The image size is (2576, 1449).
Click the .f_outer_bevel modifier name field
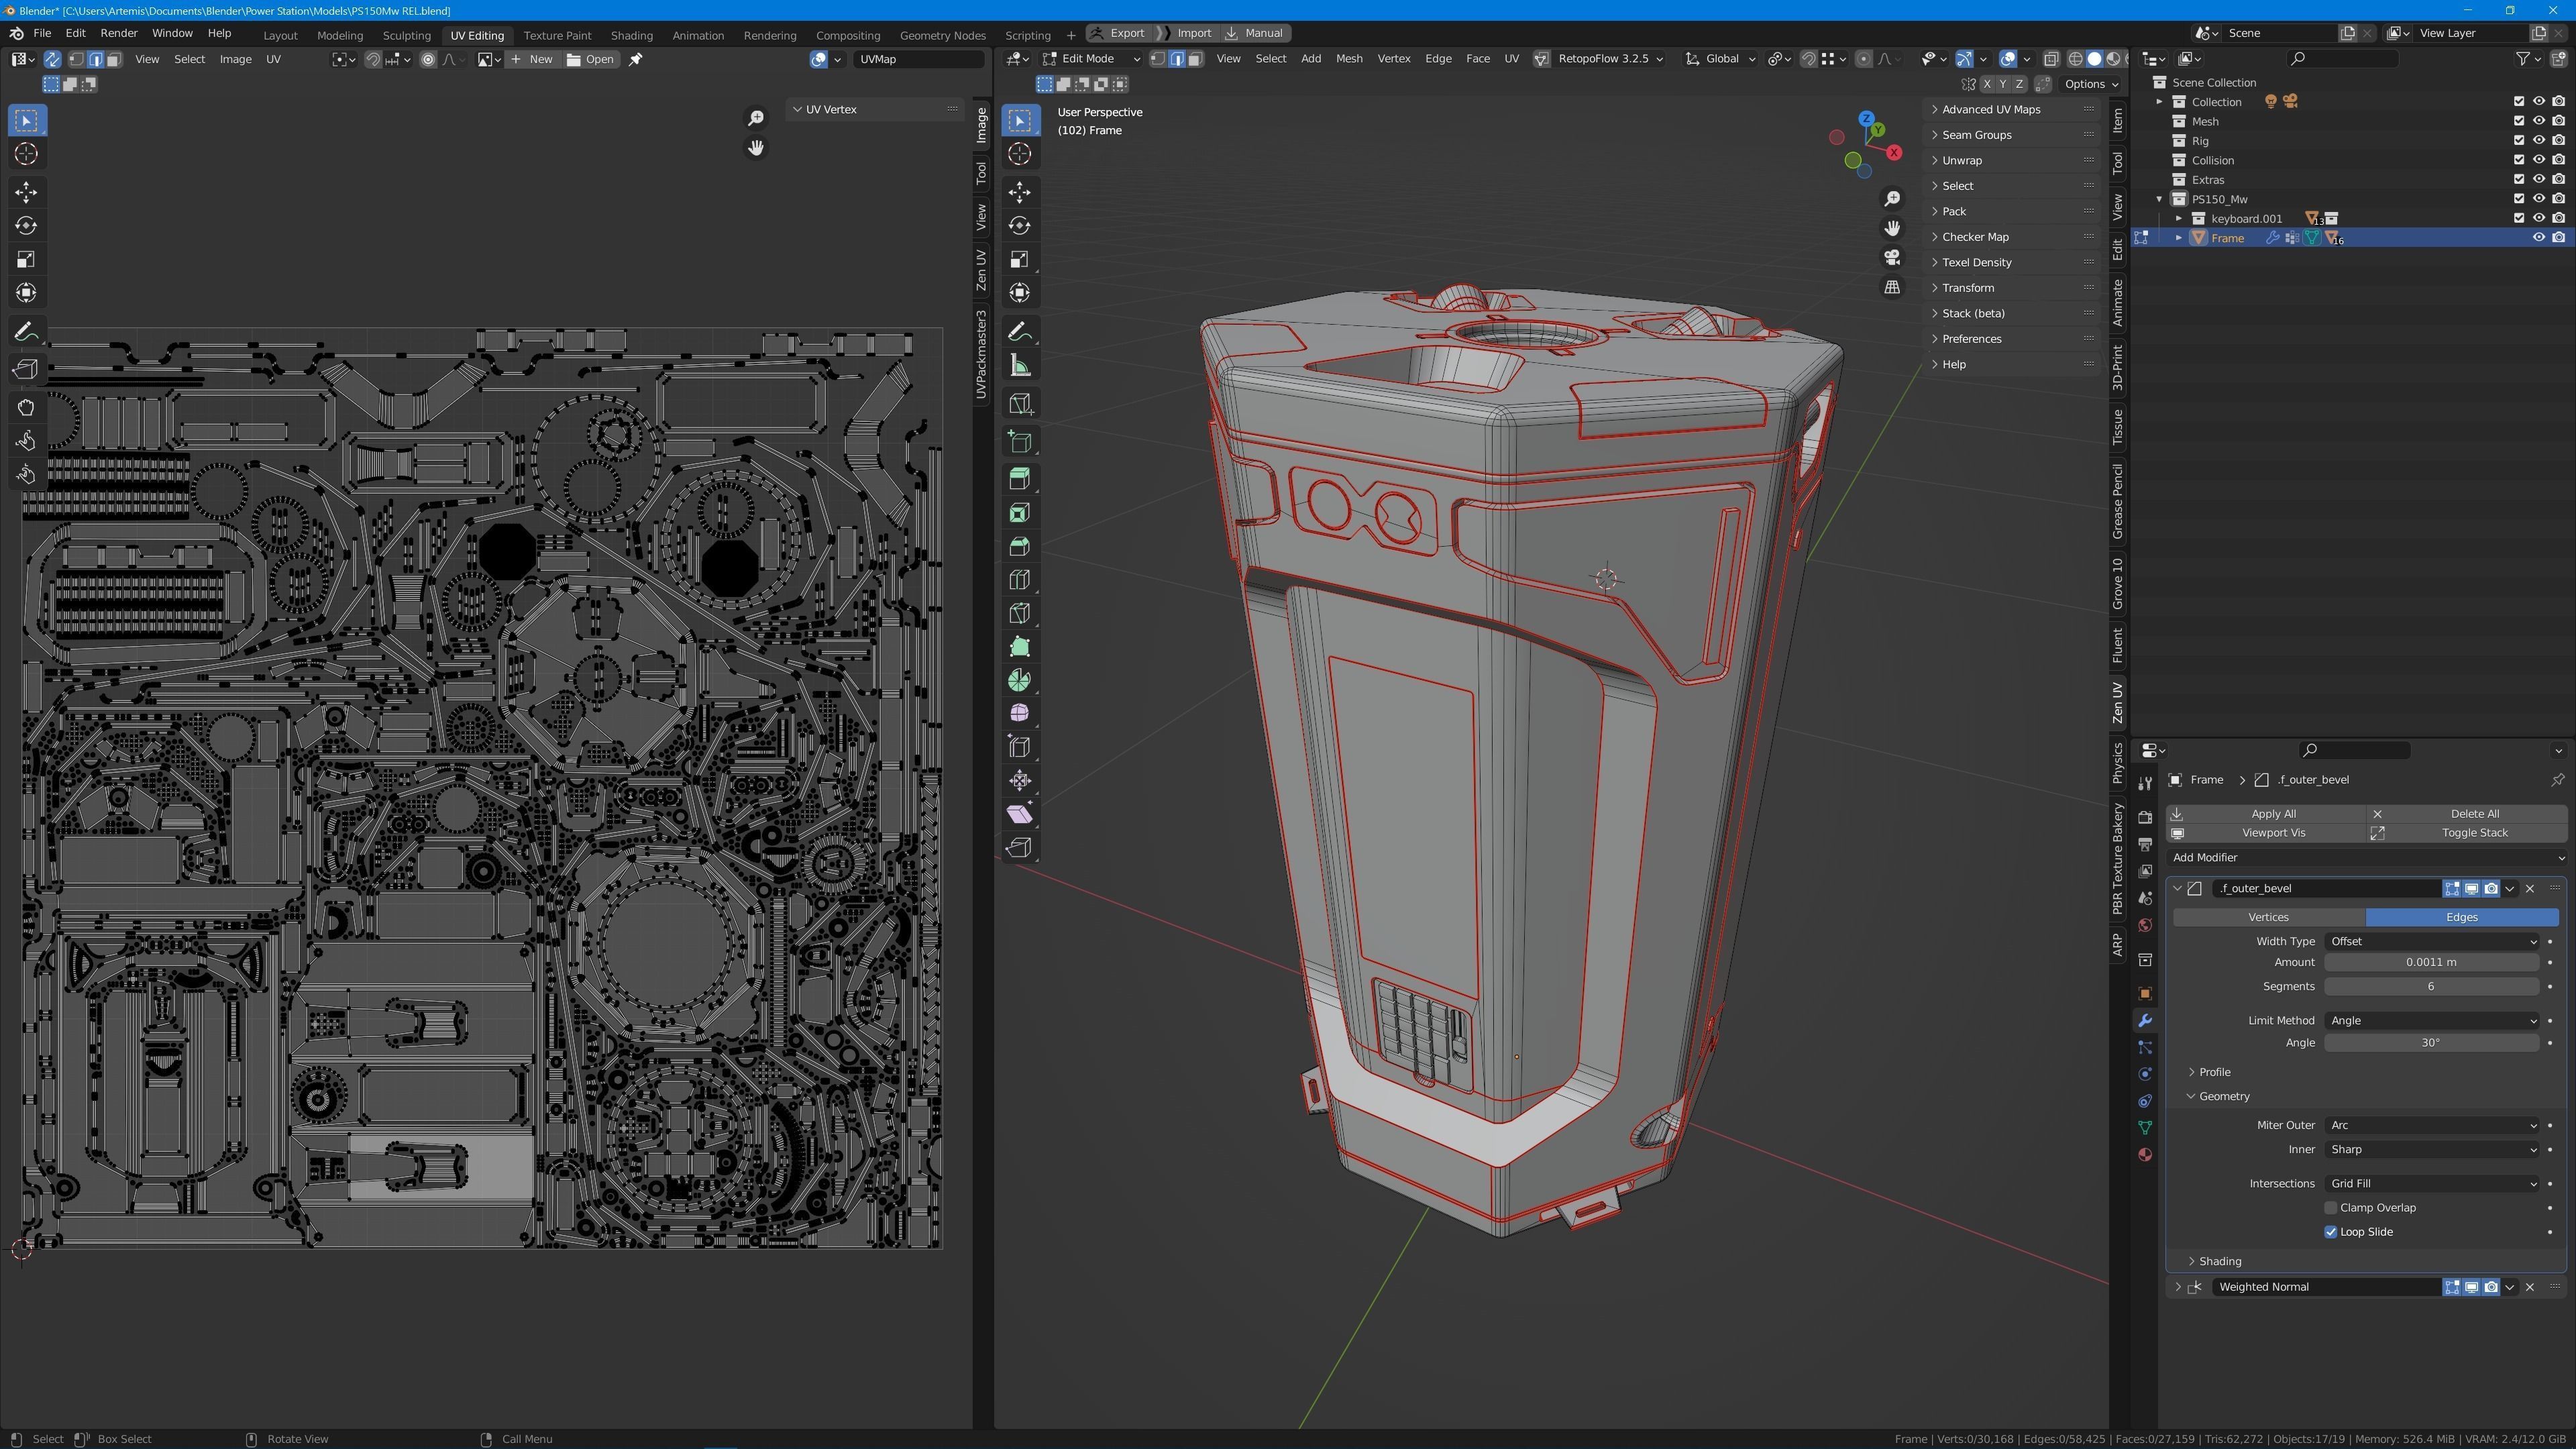click(x=2326, y=889)
